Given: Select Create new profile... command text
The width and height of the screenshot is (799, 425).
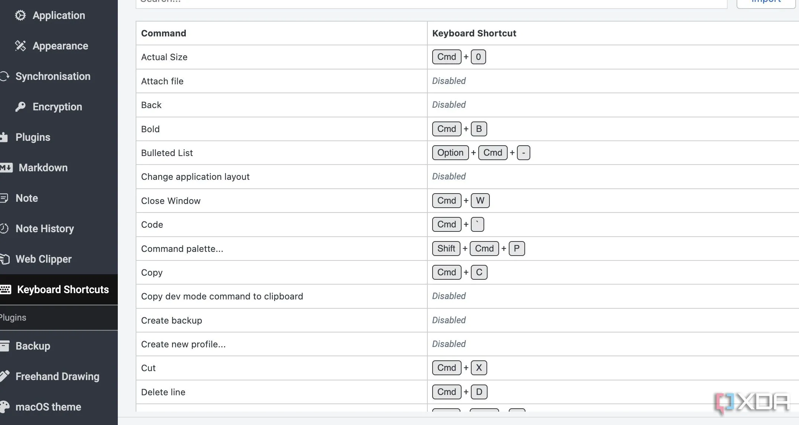Looking at the screenshot, I should (x=184, y=344).
